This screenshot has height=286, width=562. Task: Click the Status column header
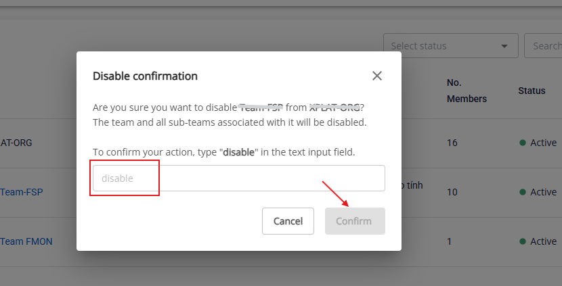(x=532, y=91)
